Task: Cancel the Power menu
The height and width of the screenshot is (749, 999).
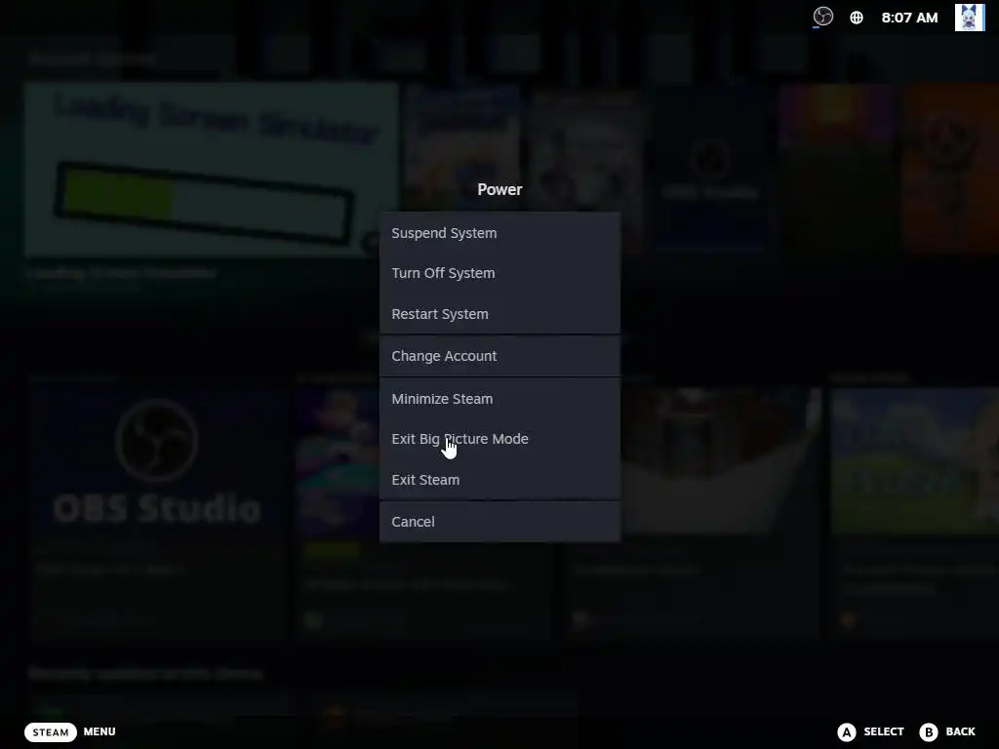Action: click(x=499, y=522)
